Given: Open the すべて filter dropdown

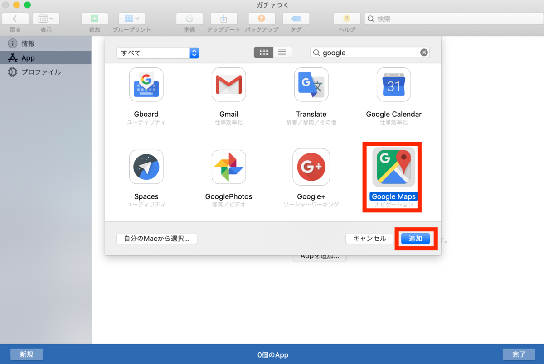Looking at the screenshot, I should point(157,53).
